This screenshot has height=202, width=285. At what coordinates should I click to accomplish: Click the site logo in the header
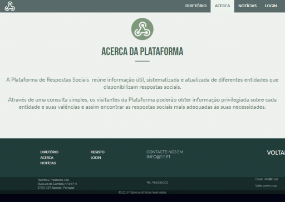pos(10,6)
